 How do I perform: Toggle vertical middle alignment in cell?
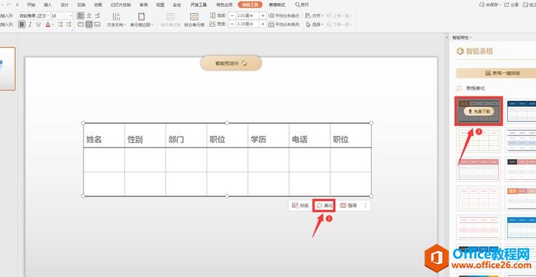click(x=89, y=25)
